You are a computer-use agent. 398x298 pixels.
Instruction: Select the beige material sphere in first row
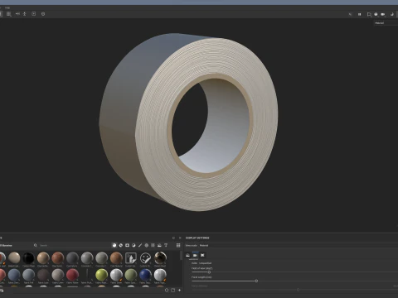coord(14,258)
